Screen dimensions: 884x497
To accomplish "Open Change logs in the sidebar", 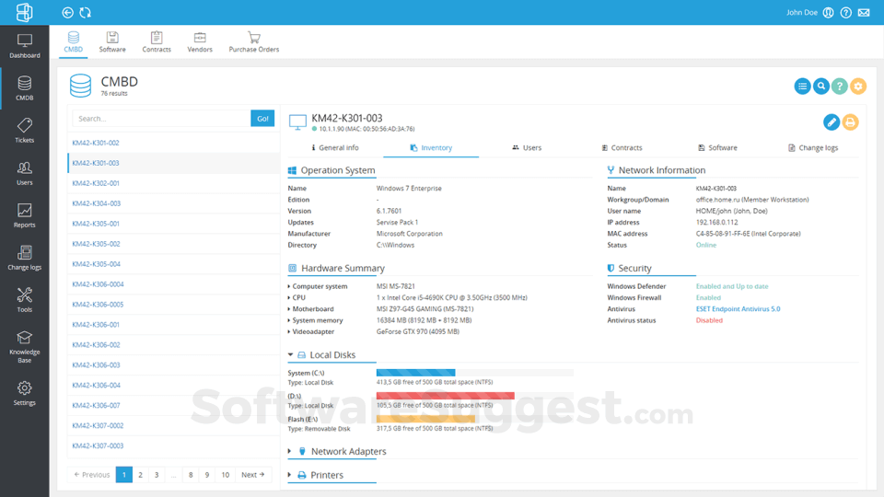I will [x=24, y=258].
